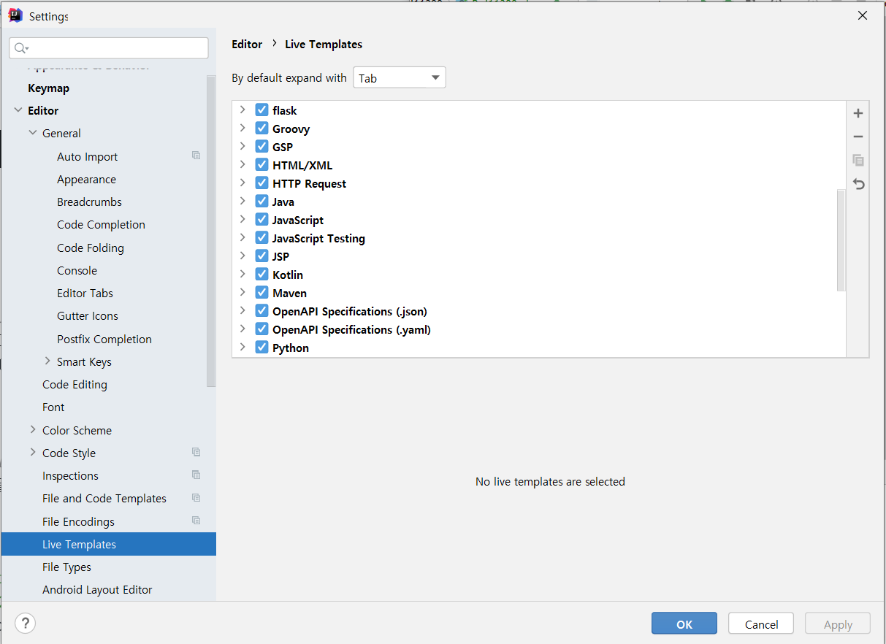Click the search magnifier icon in settings

(x=21, y=48)
